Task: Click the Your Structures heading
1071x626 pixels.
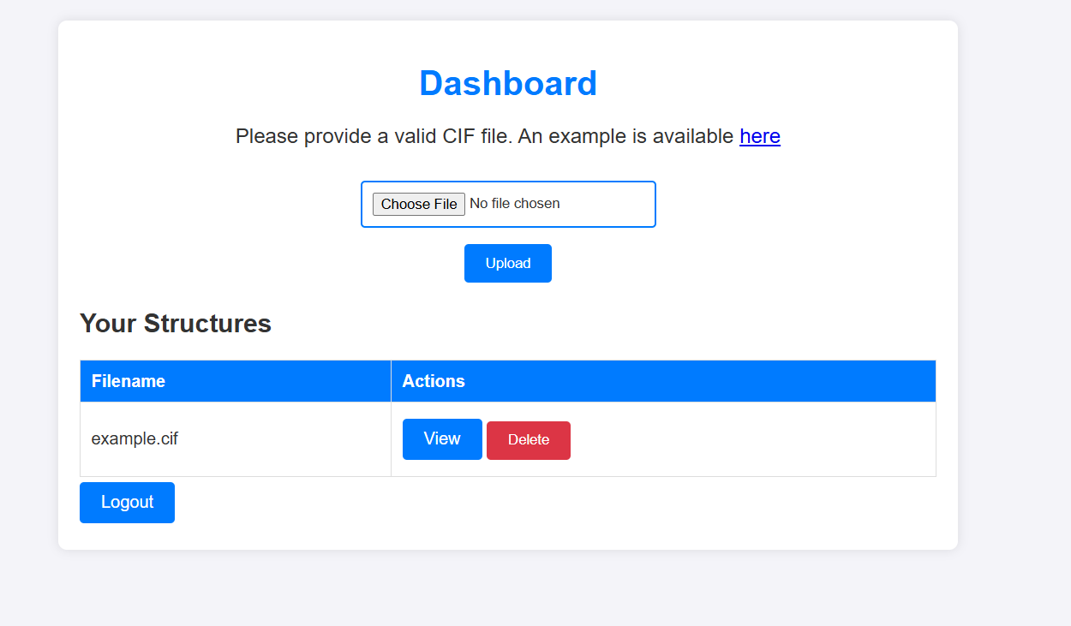Action: pyautogui.click(x=175, y=324)
